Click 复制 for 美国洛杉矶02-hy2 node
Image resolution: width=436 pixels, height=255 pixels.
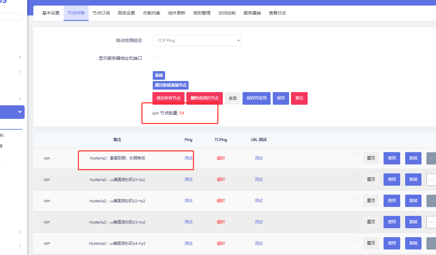coord(413,201)
